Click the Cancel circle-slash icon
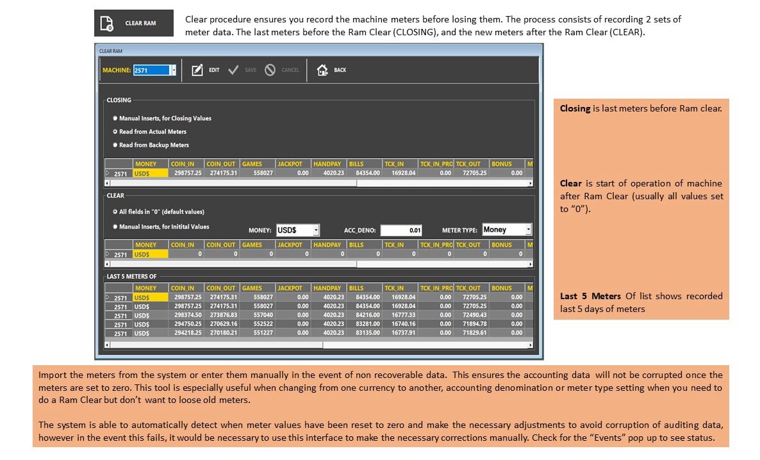The width and height of the screenshot is (760, 460). click(270, 70)
